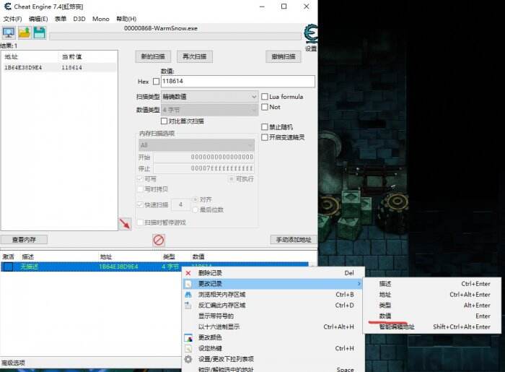Toggle the Hex checkbox
The height and width of the screenshot is (372, 505).
(157, 81)
